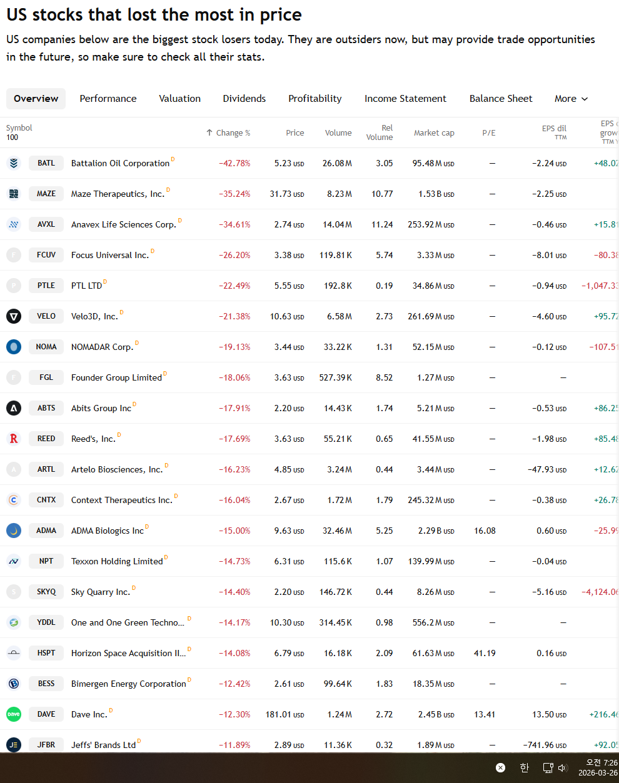
Task: Click the Horizon Space Acquisition logo icon
Action: click(x=14, y=653)
